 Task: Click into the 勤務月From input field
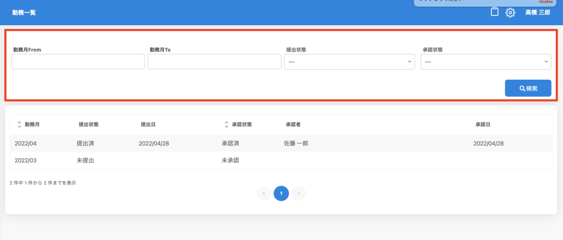pos(78,62)
